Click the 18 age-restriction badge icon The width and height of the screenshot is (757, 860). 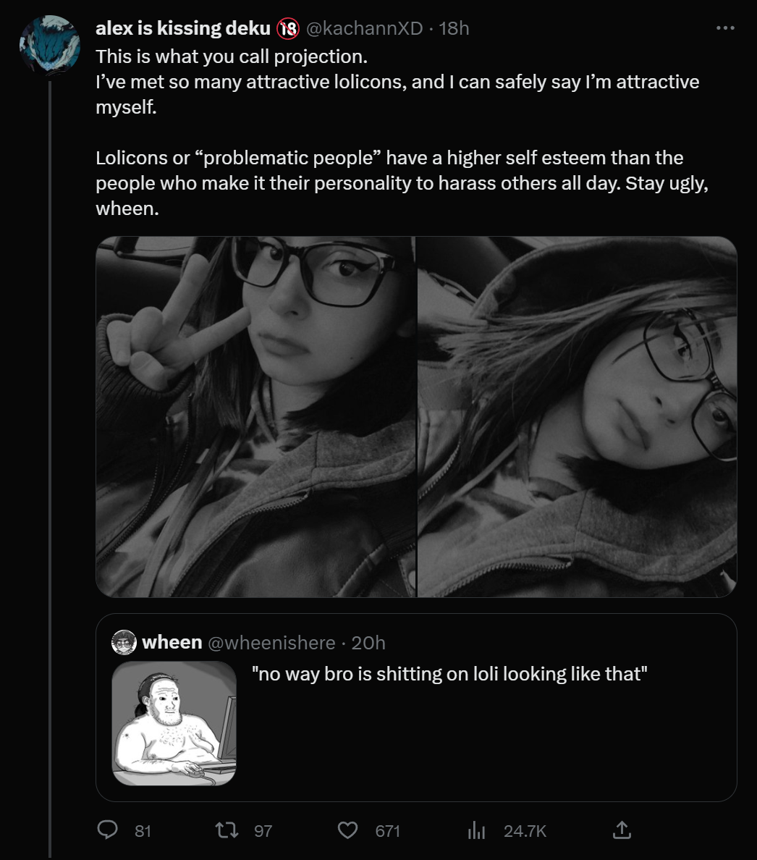point(288,28)
